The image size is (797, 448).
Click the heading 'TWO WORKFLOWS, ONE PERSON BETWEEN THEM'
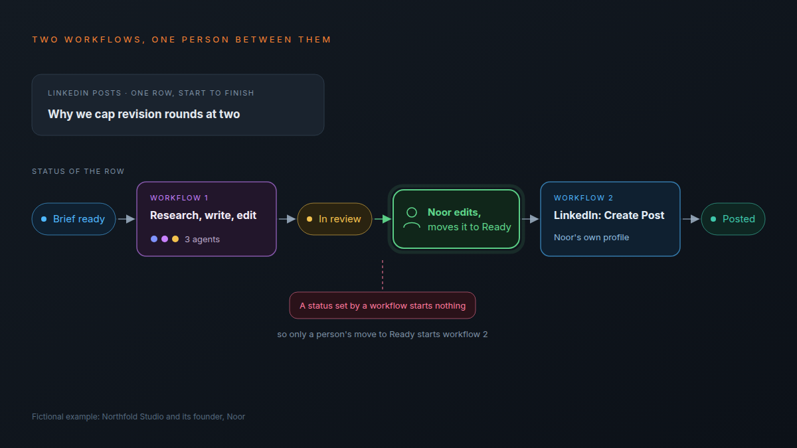coord(182,40)
